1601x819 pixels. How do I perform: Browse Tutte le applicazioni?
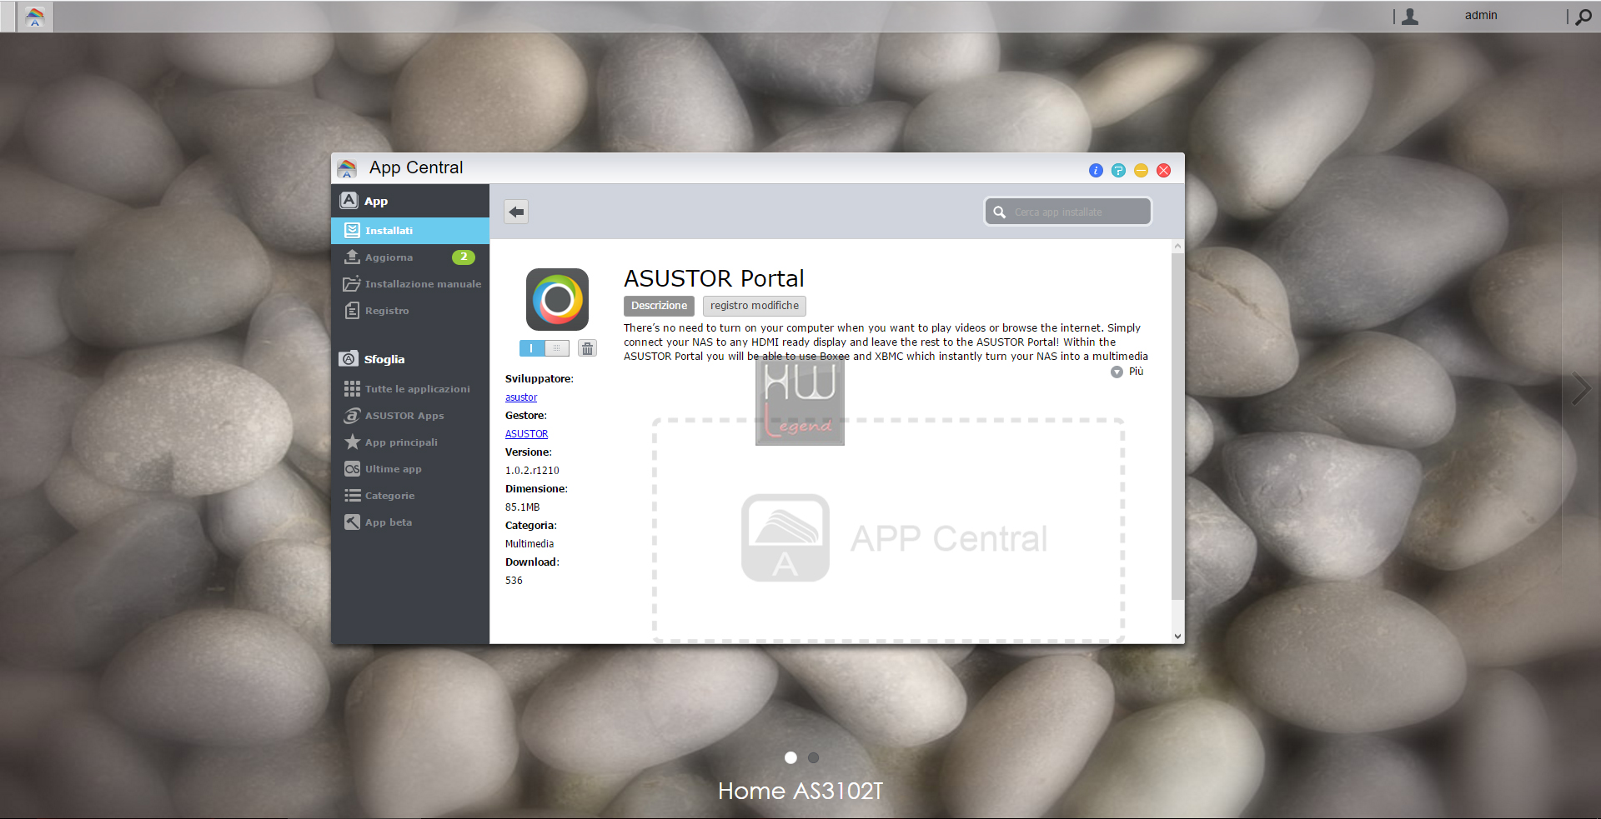[x=409, y=389]
